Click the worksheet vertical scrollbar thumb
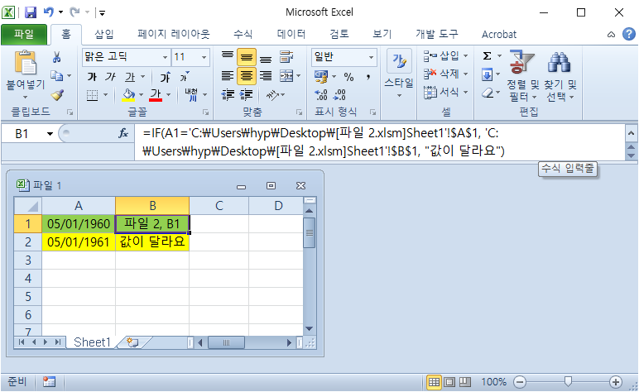This screenshot has height=392, width=639. click(310, 232)
